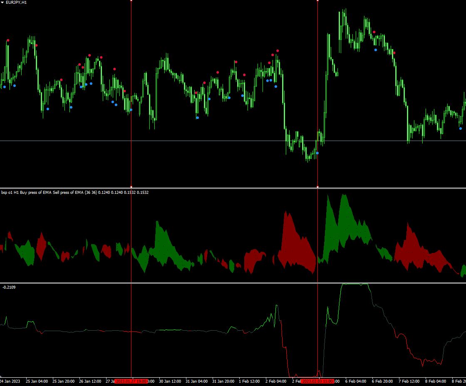Select the red date label 2023.02.03 11:00
Screen dimensions: 466x386
317,381
